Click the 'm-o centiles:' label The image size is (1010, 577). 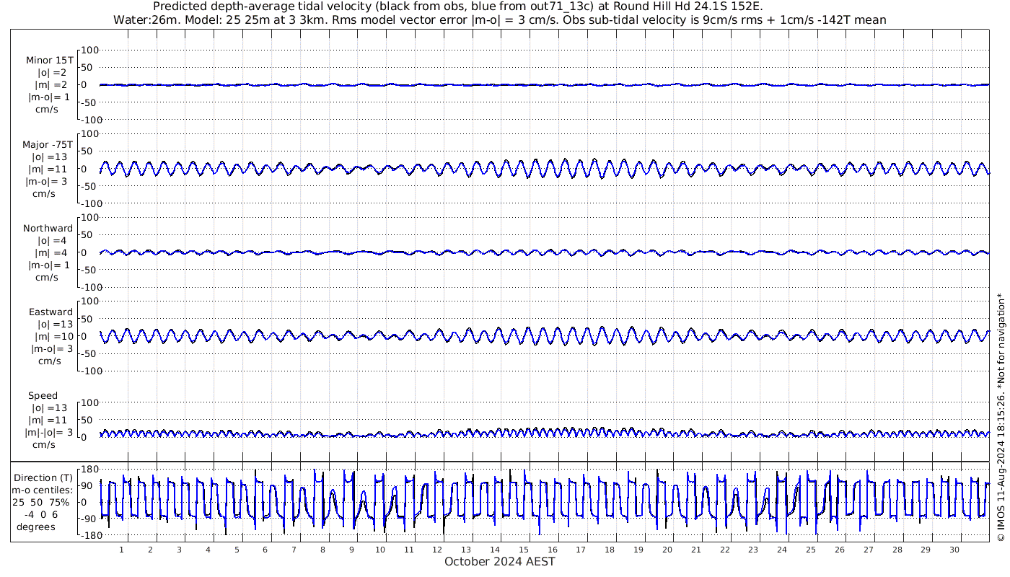click(x=42, y=490)
